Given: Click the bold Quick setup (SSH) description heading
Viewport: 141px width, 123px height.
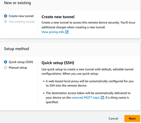Looking at the screenshot, I should (58, 63).
